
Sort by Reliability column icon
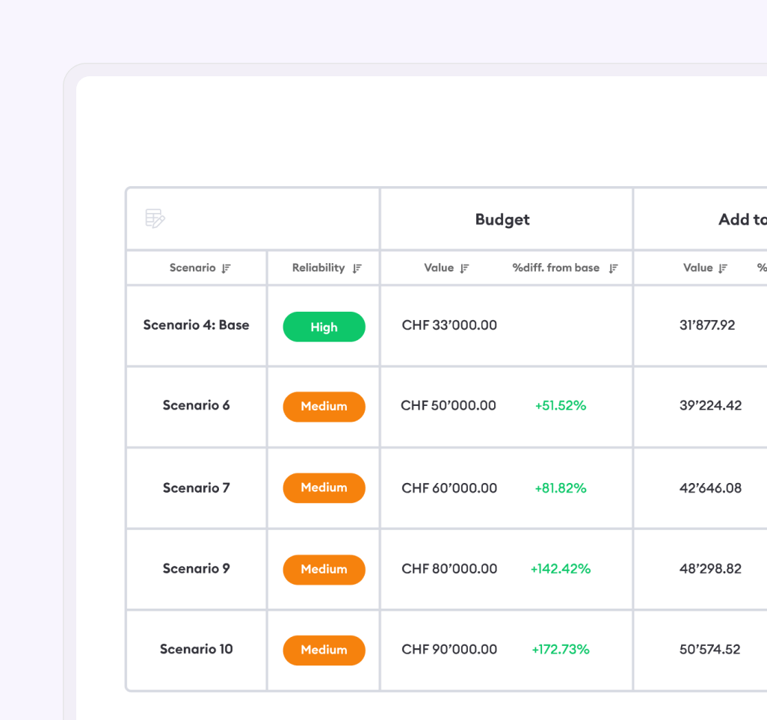tap(357, 268)
